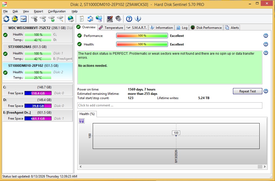Open the Configuration menu
The image size is (275, 181).
click(x=57, y=11)
